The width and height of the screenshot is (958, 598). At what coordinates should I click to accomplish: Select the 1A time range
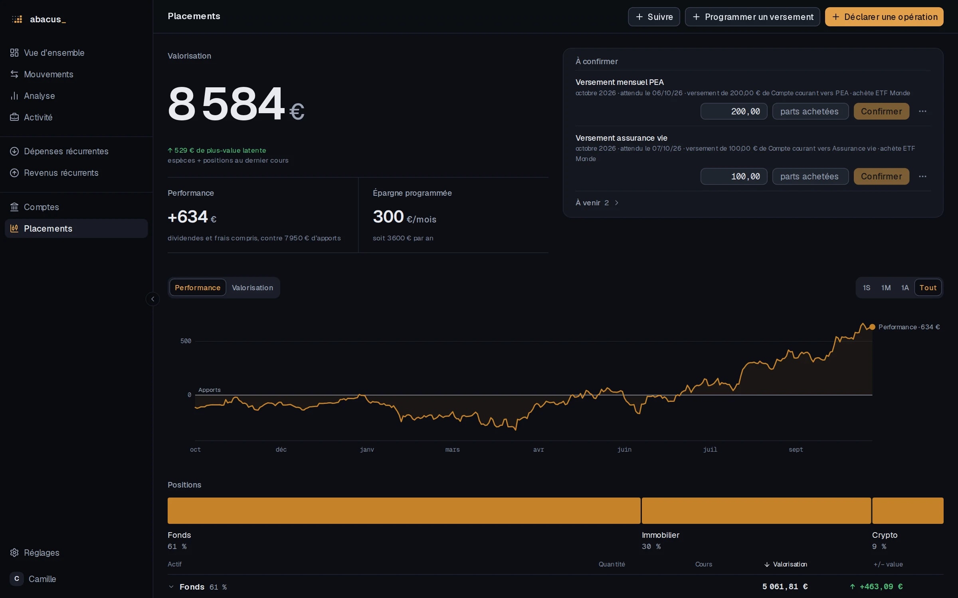pos(905,287)
